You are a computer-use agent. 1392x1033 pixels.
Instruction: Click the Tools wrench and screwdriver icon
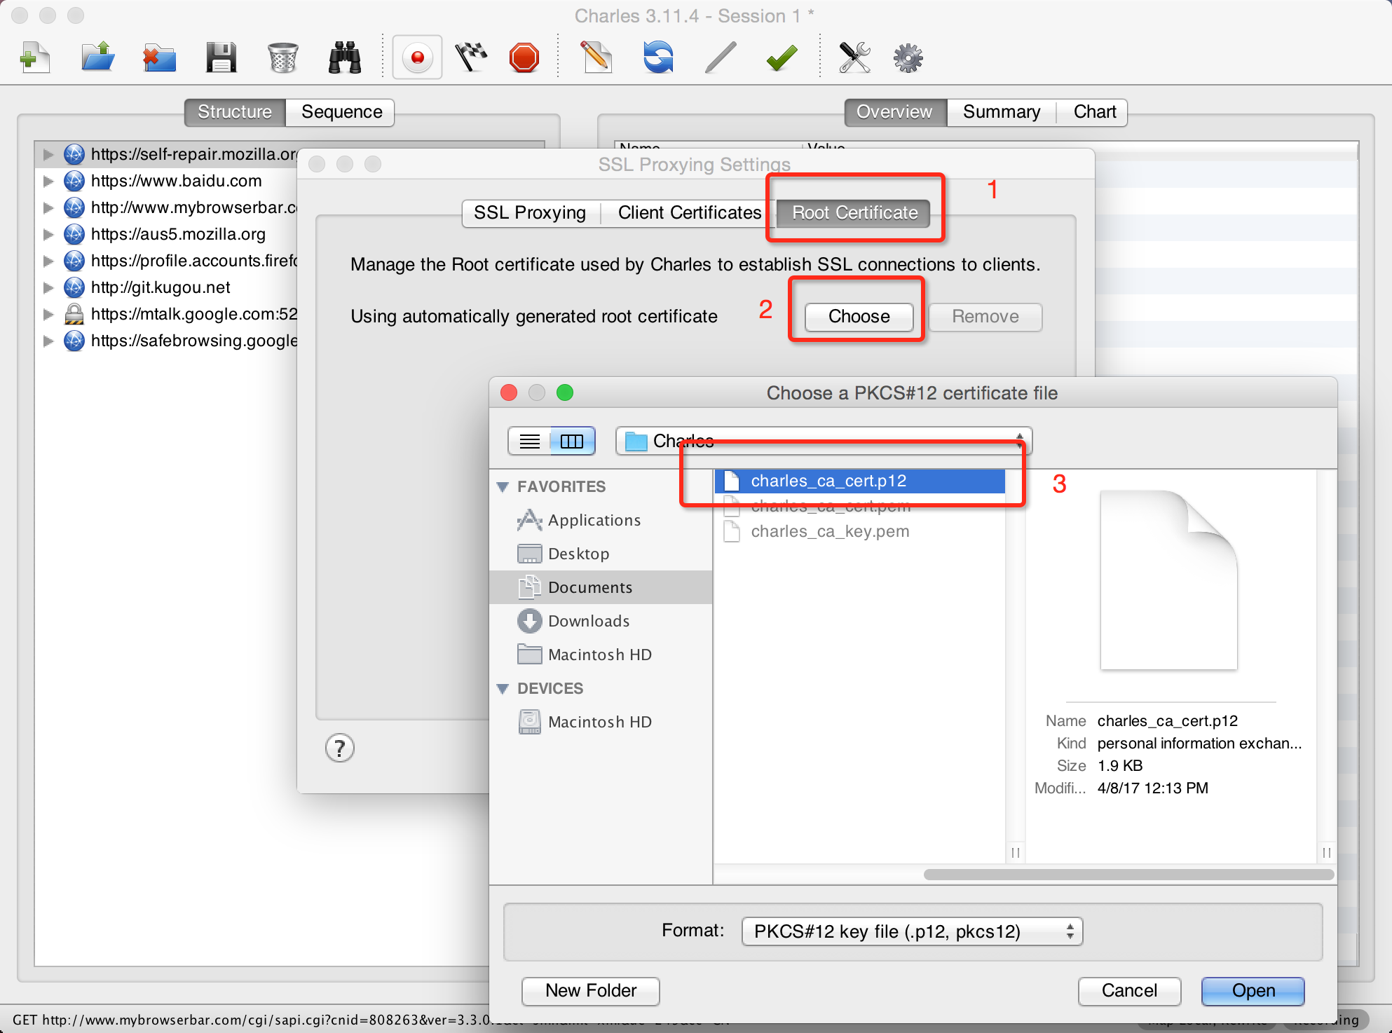click(854, 57)
